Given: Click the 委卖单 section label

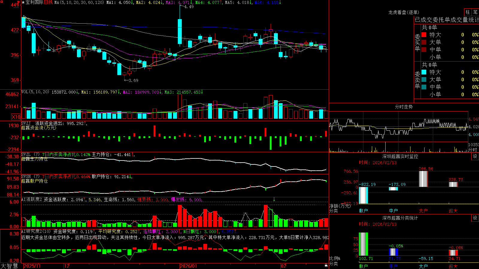Looking at the screenshot, I should (417, 80).
